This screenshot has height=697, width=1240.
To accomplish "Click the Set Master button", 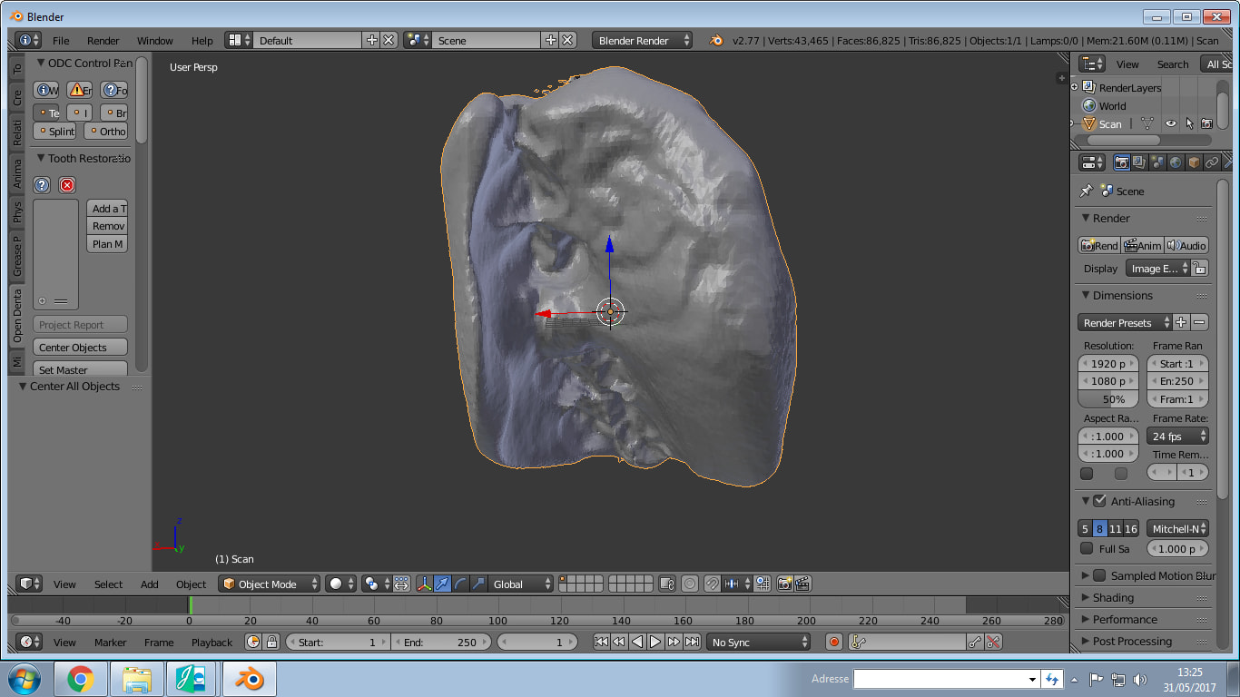I will [x=80, y=369].
